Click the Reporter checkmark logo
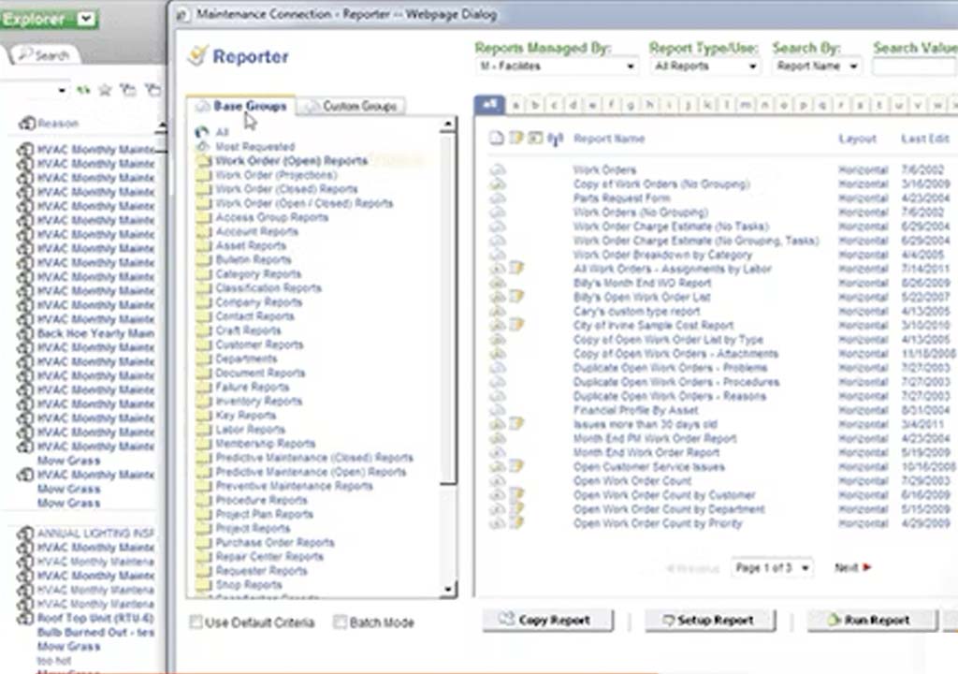The height and width of the screenshot is (674, 958). click(x=198, y=57)
